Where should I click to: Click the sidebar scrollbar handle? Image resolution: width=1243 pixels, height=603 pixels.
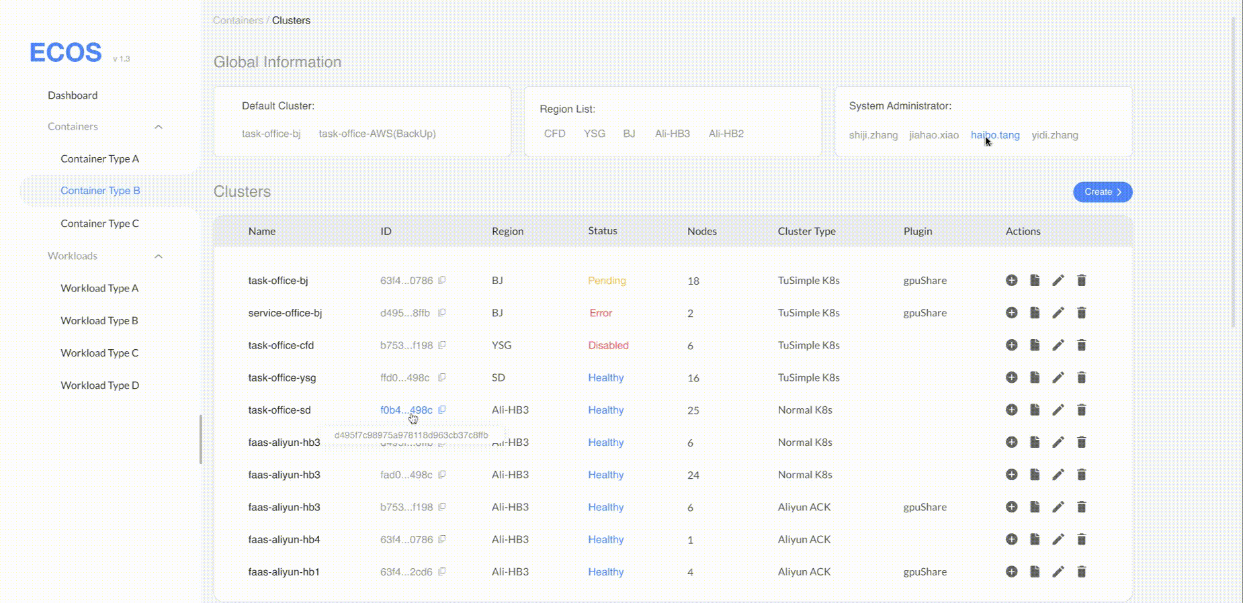pos(200,439)
